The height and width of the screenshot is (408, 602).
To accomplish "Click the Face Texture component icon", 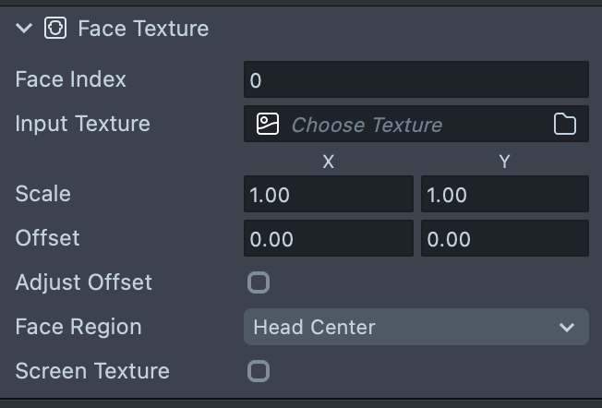I will (x=55, y=29).
